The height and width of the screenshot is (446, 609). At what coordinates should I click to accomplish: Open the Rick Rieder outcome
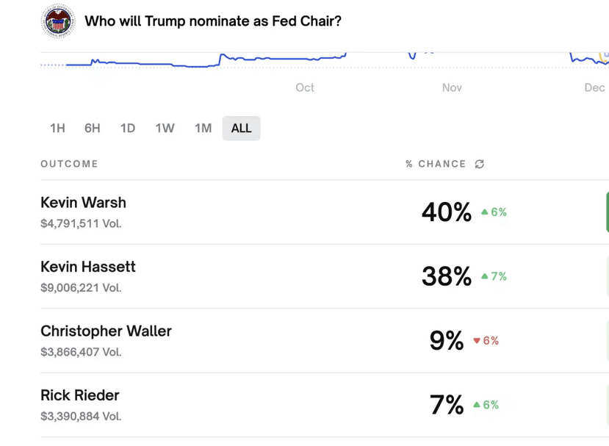[79, 395]
